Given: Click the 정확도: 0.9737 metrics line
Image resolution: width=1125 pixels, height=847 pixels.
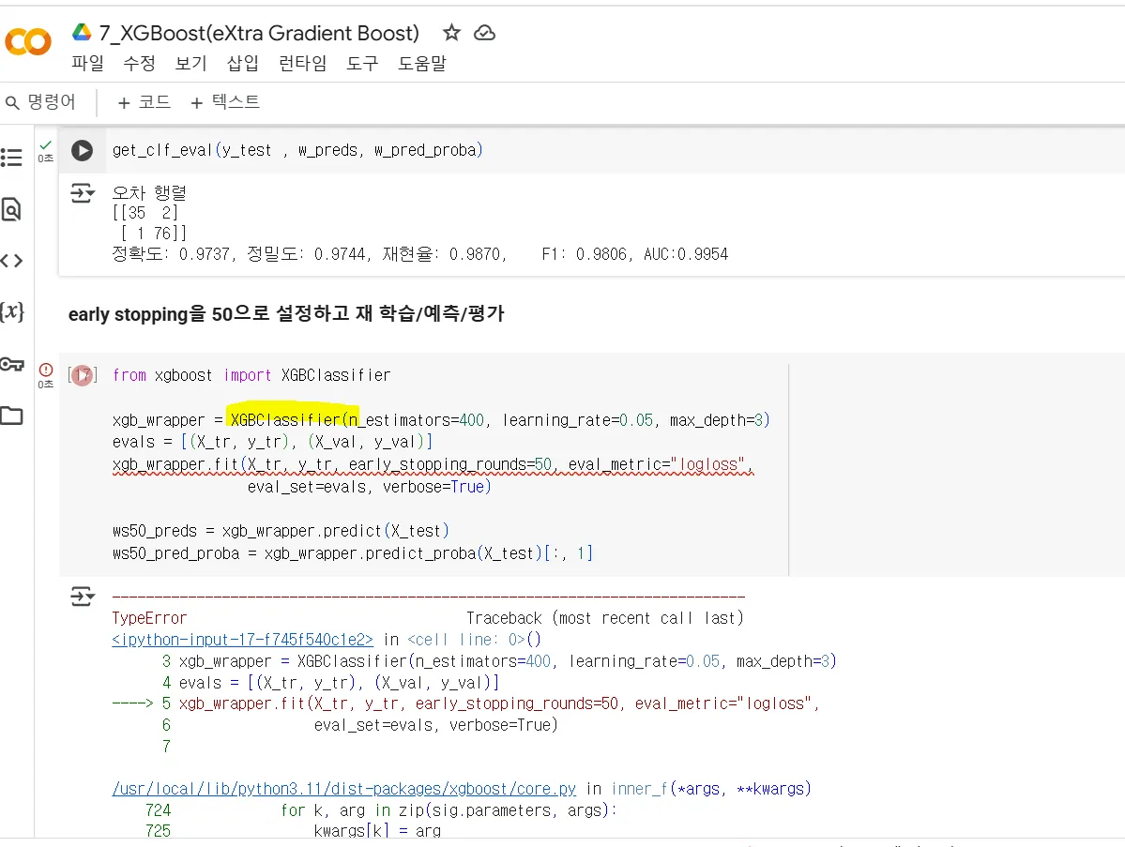Looking at the screenshot, I should point(419,254).
